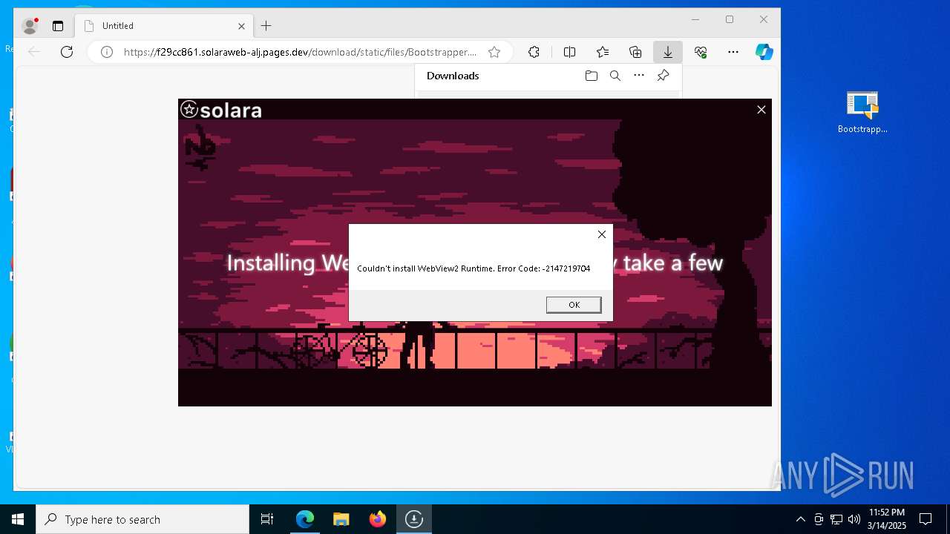Close the WebView2 error dialog with X
950x534 pixels.
click(602, 234)
